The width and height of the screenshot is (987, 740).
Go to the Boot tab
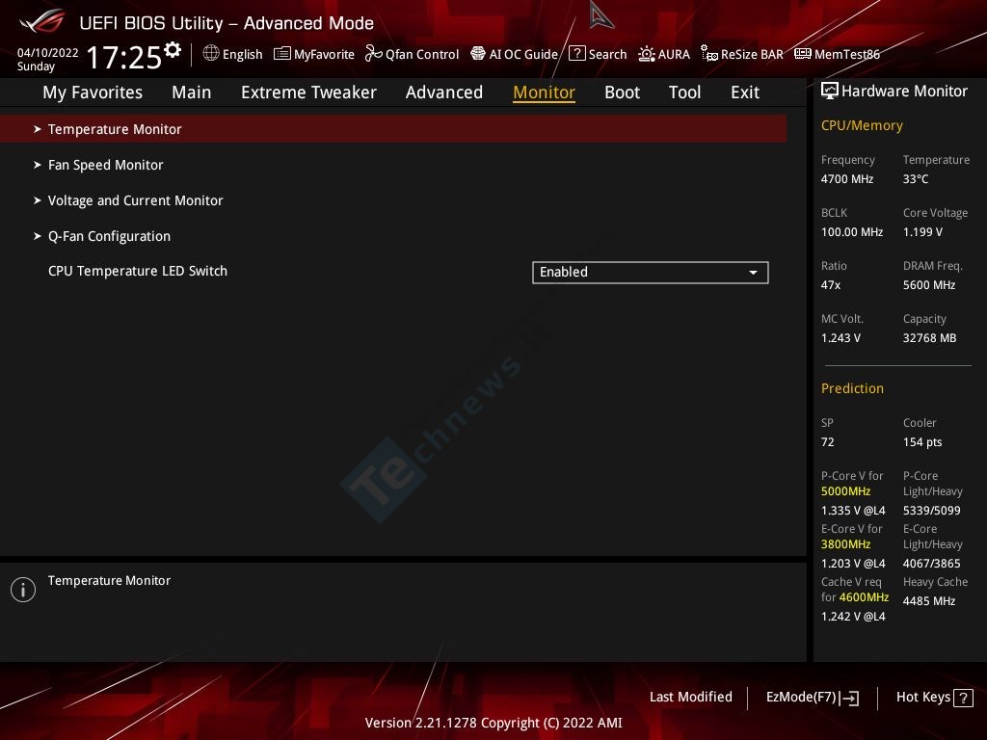click(622, 92)
